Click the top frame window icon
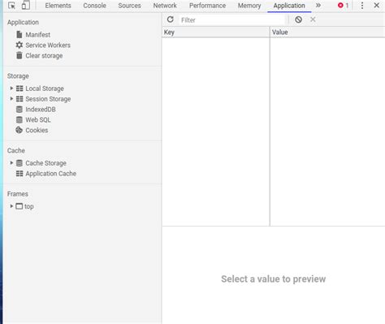 click(19, 206)
